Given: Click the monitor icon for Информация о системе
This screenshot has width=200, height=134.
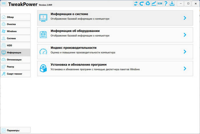Looking at the screenshot, I should point(43,18).
